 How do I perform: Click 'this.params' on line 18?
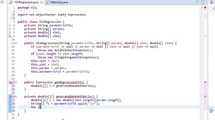tap(40, 68)
